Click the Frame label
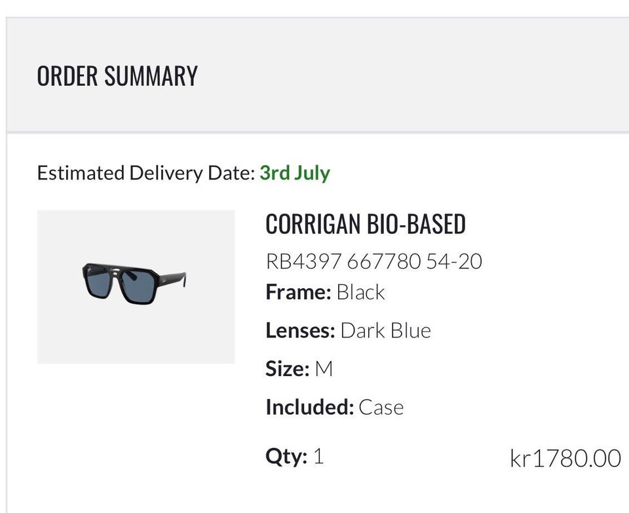The width and height of the screenshot is (629, 513). [298, 292]
